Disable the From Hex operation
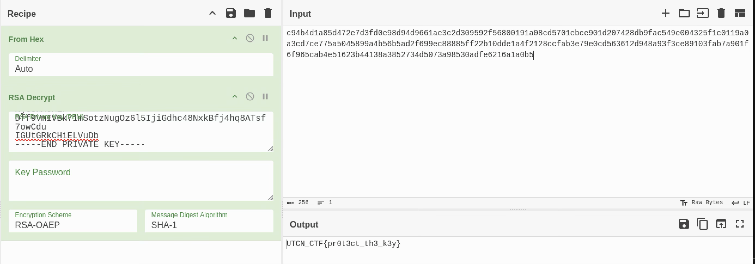The width and height of the screenshot is (755, 264). 250,38
